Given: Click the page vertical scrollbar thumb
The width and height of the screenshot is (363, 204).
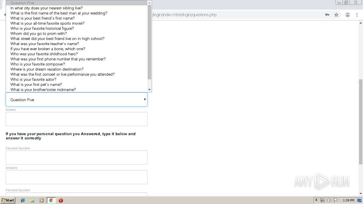Looking at the screenshot, I should [361, 122].
